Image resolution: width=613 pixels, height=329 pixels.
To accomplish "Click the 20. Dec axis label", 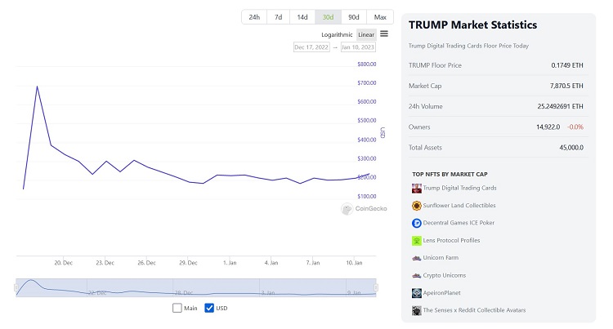I will coord(63,263).
